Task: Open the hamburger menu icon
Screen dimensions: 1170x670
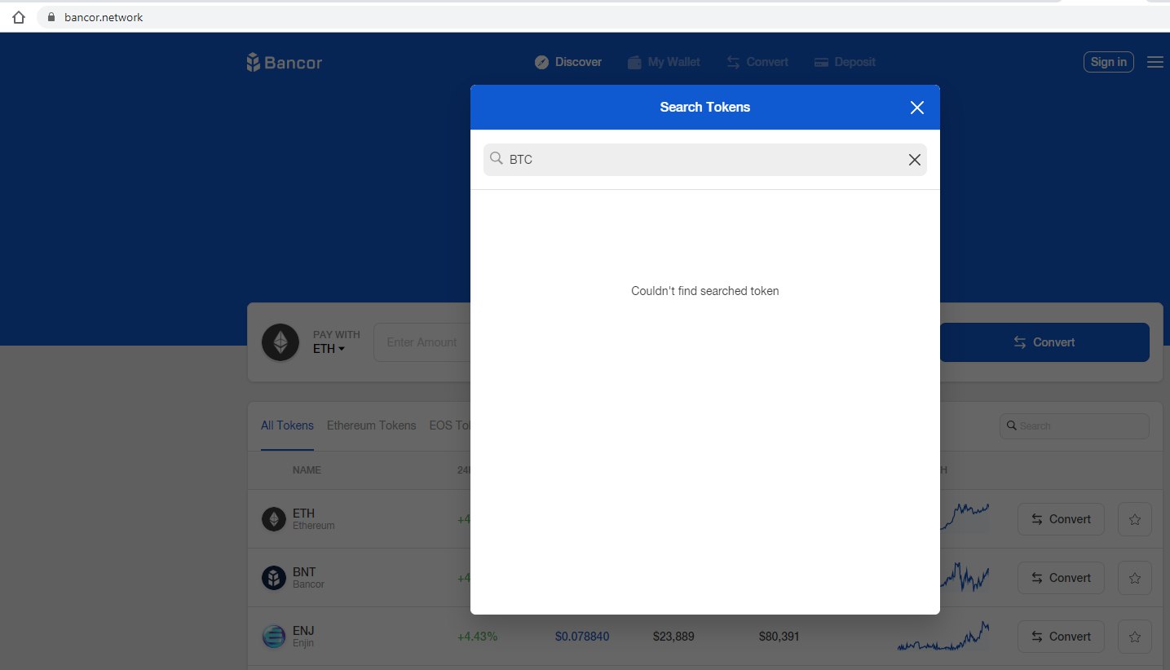Action: (1155, 62)
